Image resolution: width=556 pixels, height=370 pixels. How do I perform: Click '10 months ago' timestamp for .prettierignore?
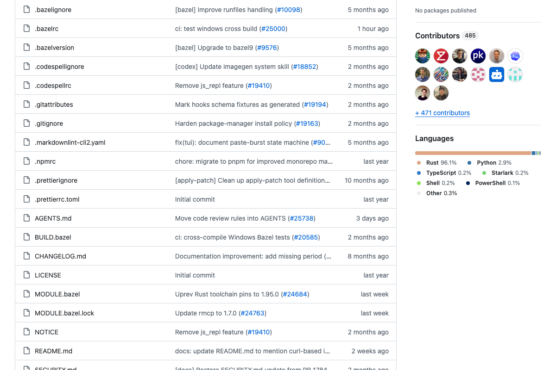click(366, 180)
